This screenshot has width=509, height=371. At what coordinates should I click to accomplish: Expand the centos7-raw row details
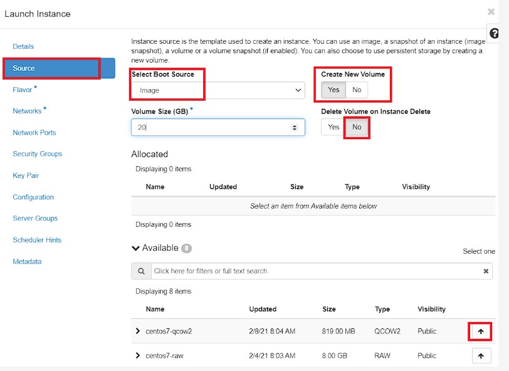(138, 355)
